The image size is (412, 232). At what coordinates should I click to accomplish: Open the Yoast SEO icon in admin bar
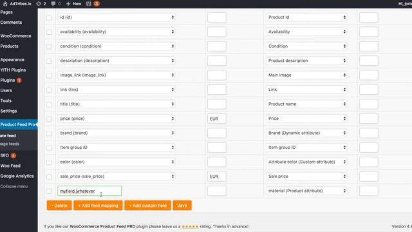tap(89, 4)
